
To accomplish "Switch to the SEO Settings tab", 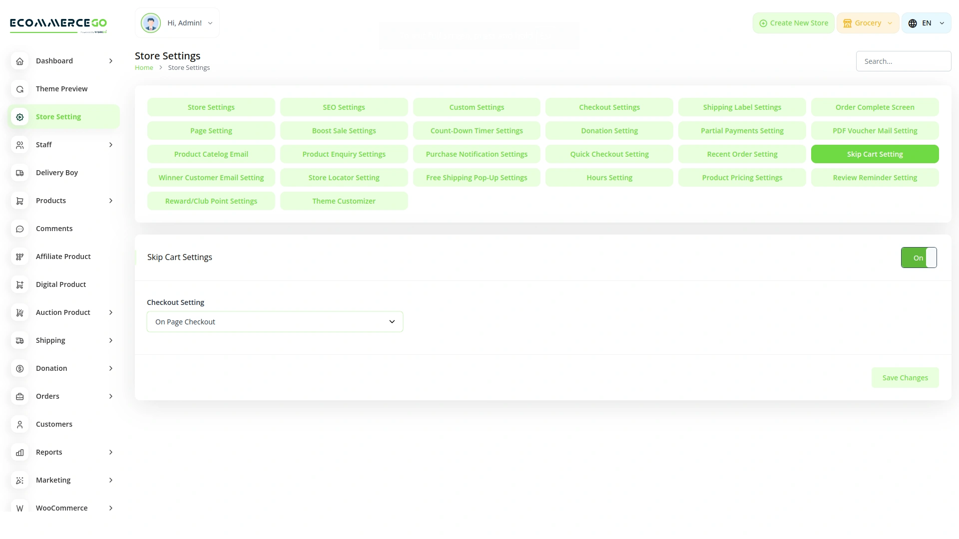I will pyautogui.click(x=344, y=107).
